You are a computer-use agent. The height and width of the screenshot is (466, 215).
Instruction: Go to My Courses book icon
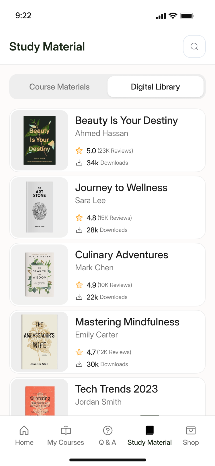[x=66, y=430]
